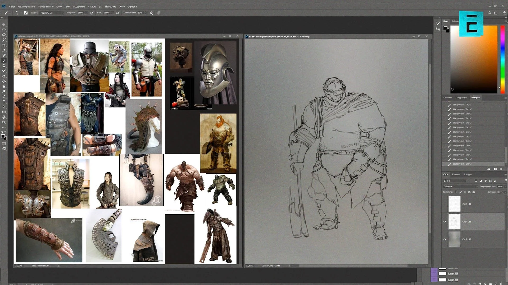508x285 pixels.
Task: Switch to the Каналы tab
Action: 456,174
